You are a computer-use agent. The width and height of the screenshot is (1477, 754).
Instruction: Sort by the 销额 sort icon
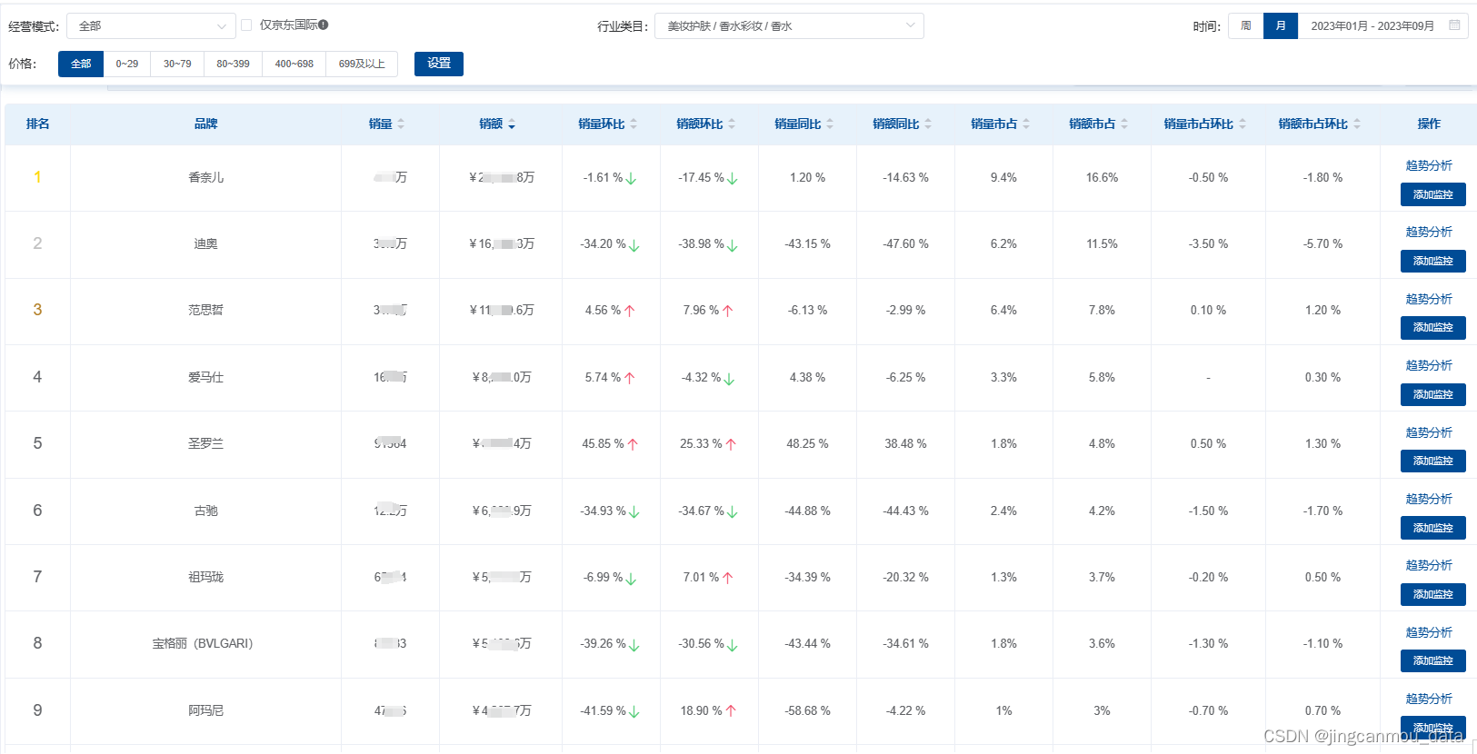point(512,124)
